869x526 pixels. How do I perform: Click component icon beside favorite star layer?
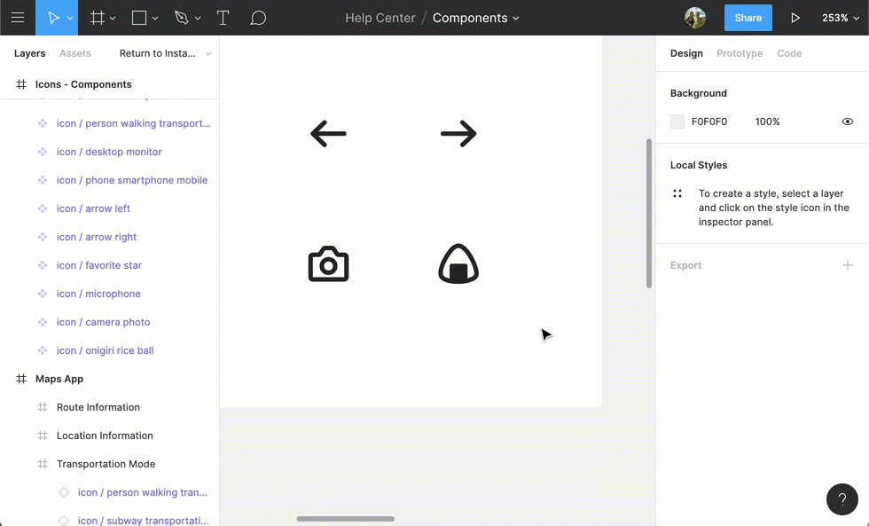point(43,265)
